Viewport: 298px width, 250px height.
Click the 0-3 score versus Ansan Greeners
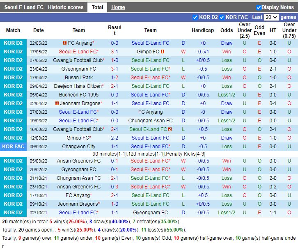[115, 187]
